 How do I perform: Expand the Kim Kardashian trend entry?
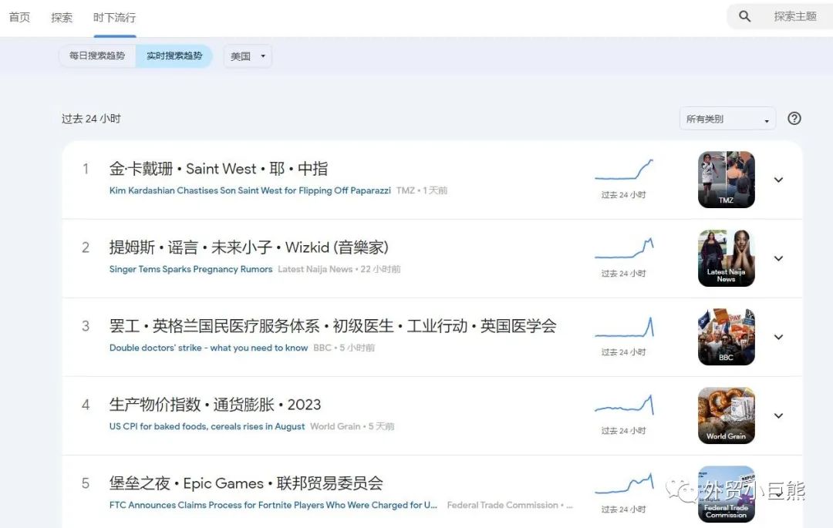coord(778,180)
